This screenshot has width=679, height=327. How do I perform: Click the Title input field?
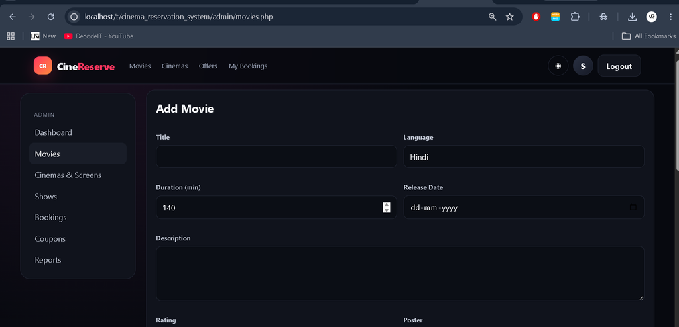tap(277, 157)
